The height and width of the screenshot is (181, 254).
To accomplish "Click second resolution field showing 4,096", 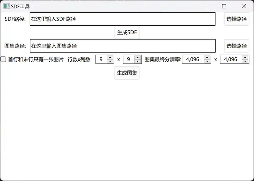I will pyautogui.click(x=231, y=60).
